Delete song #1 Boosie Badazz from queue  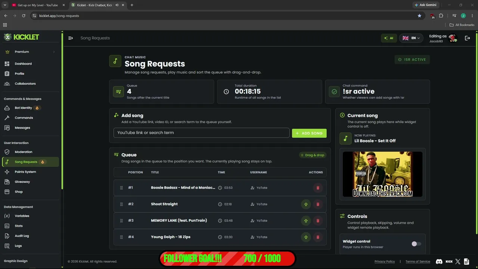[x=318, y=188]
